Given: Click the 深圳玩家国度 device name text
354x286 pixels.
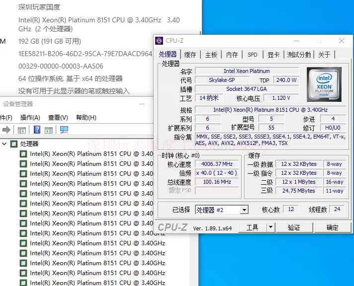Looking at the screenshot, I should pyautogui.click(x=39, y=7).
